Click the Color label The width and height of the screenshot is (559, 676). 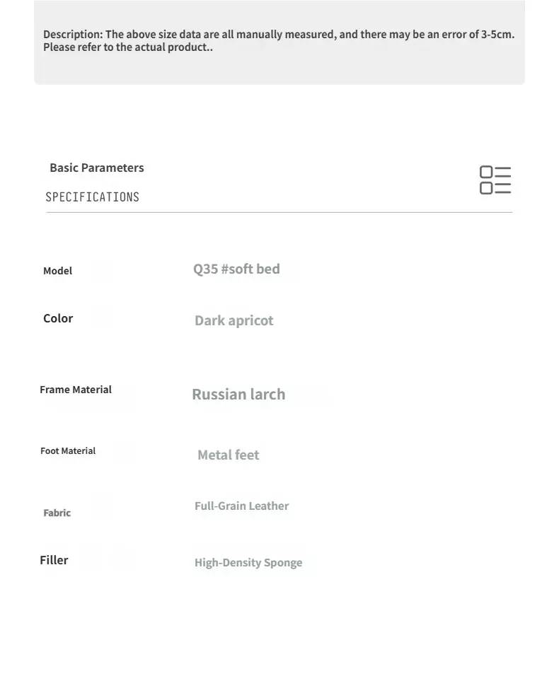click(x=58, y=318)
